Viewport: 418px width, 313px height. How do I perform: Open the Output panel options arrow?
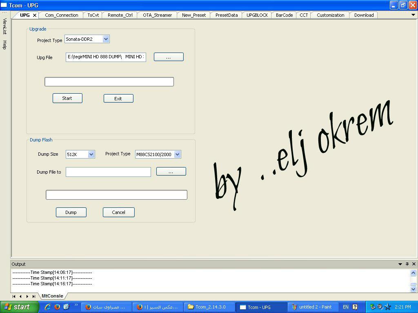pos(400,264)
